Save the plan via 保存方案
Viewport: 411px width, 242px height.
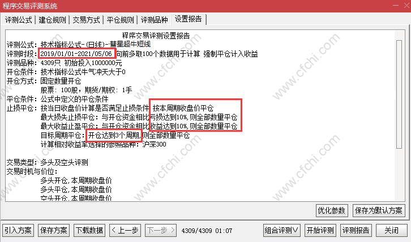click(x=54, y=231)
